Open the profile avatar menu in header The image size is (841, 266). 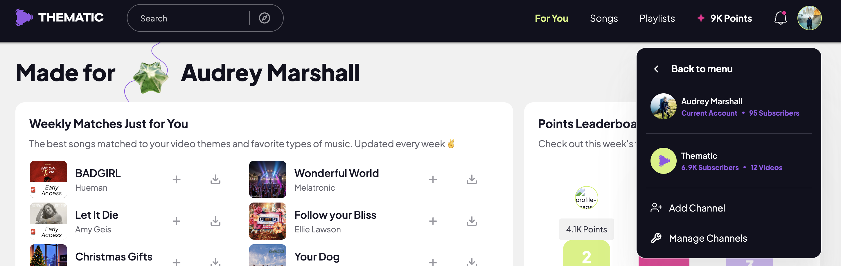809,18
